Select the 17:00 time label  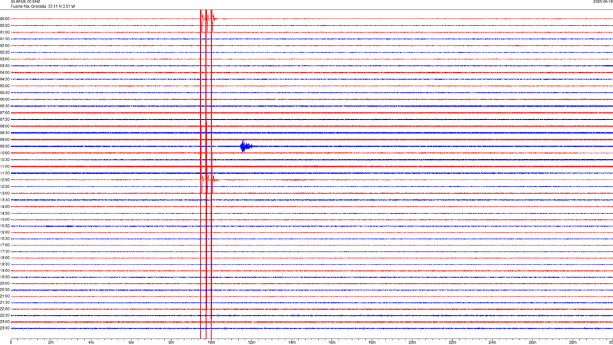(5, 245)
